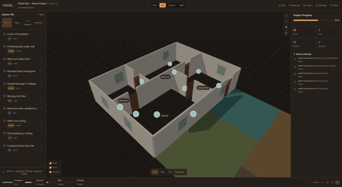This screenshot has height=187, width=342.
Task: Click the Bedroom room label in the model
Action: click(x=165, y=77)
